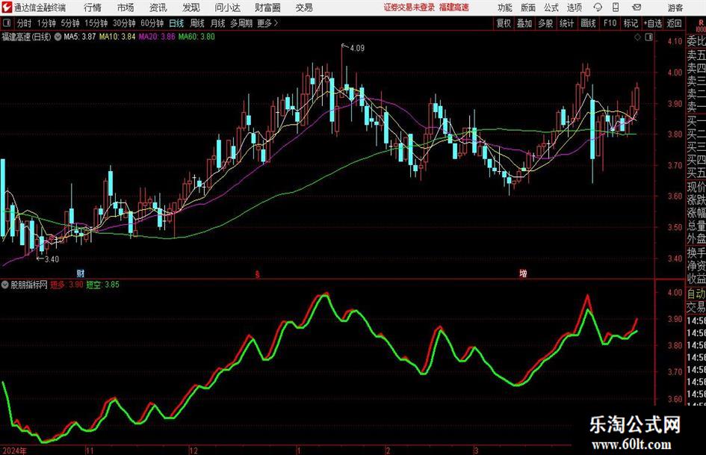Click the red 福建高速 stock name in the title bar

pyautogui.click(x=454, y=7)
